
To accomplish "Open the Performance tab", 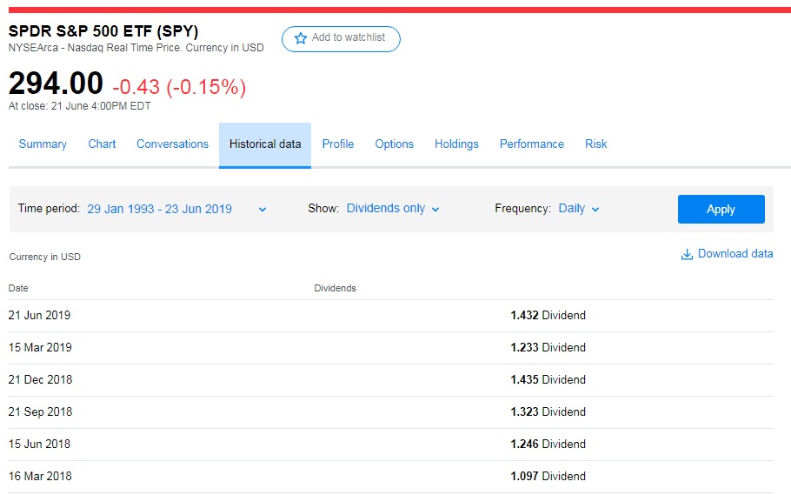I will 532,144.
